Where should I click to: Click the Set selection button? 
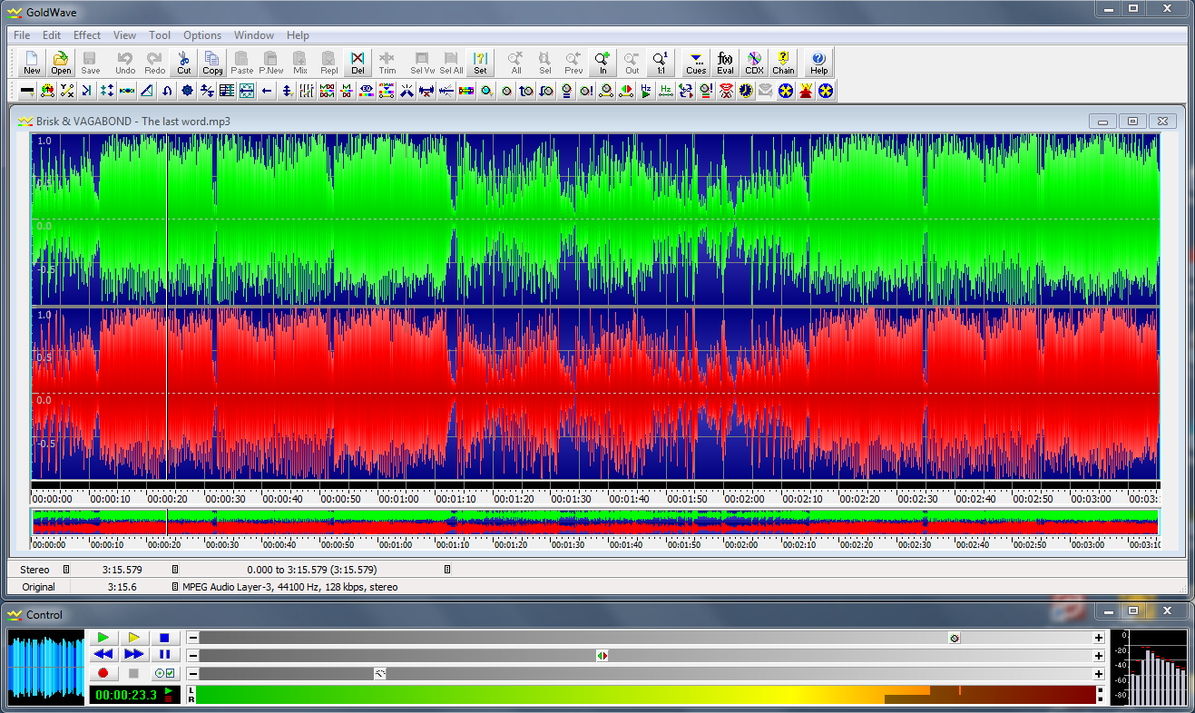click(480, 63)
